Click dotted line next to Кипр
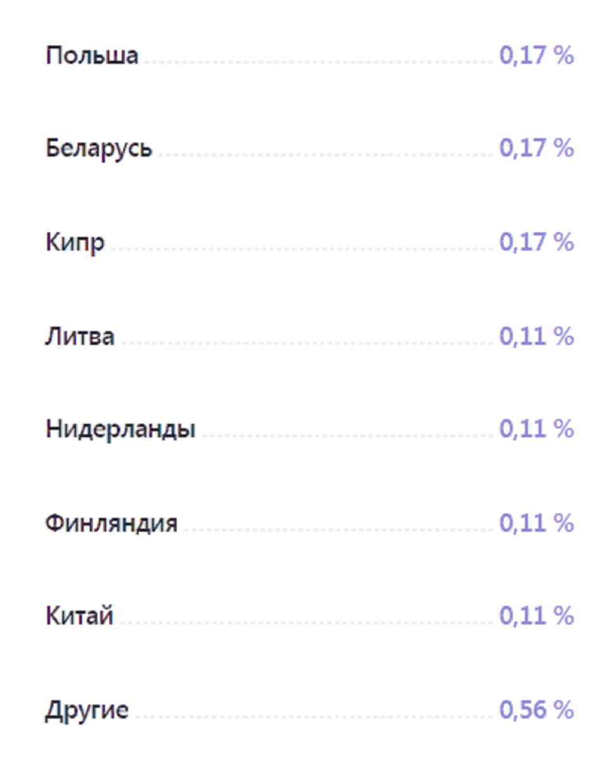Image resolution: width=607 pixels, height=761 pixels. click(302, 250)
